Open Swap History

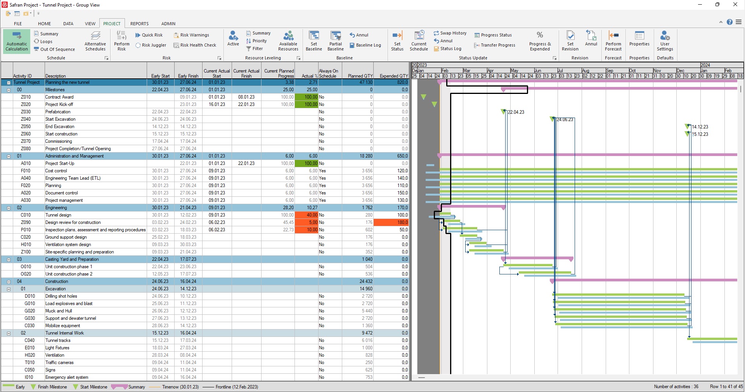pos(450,33)
